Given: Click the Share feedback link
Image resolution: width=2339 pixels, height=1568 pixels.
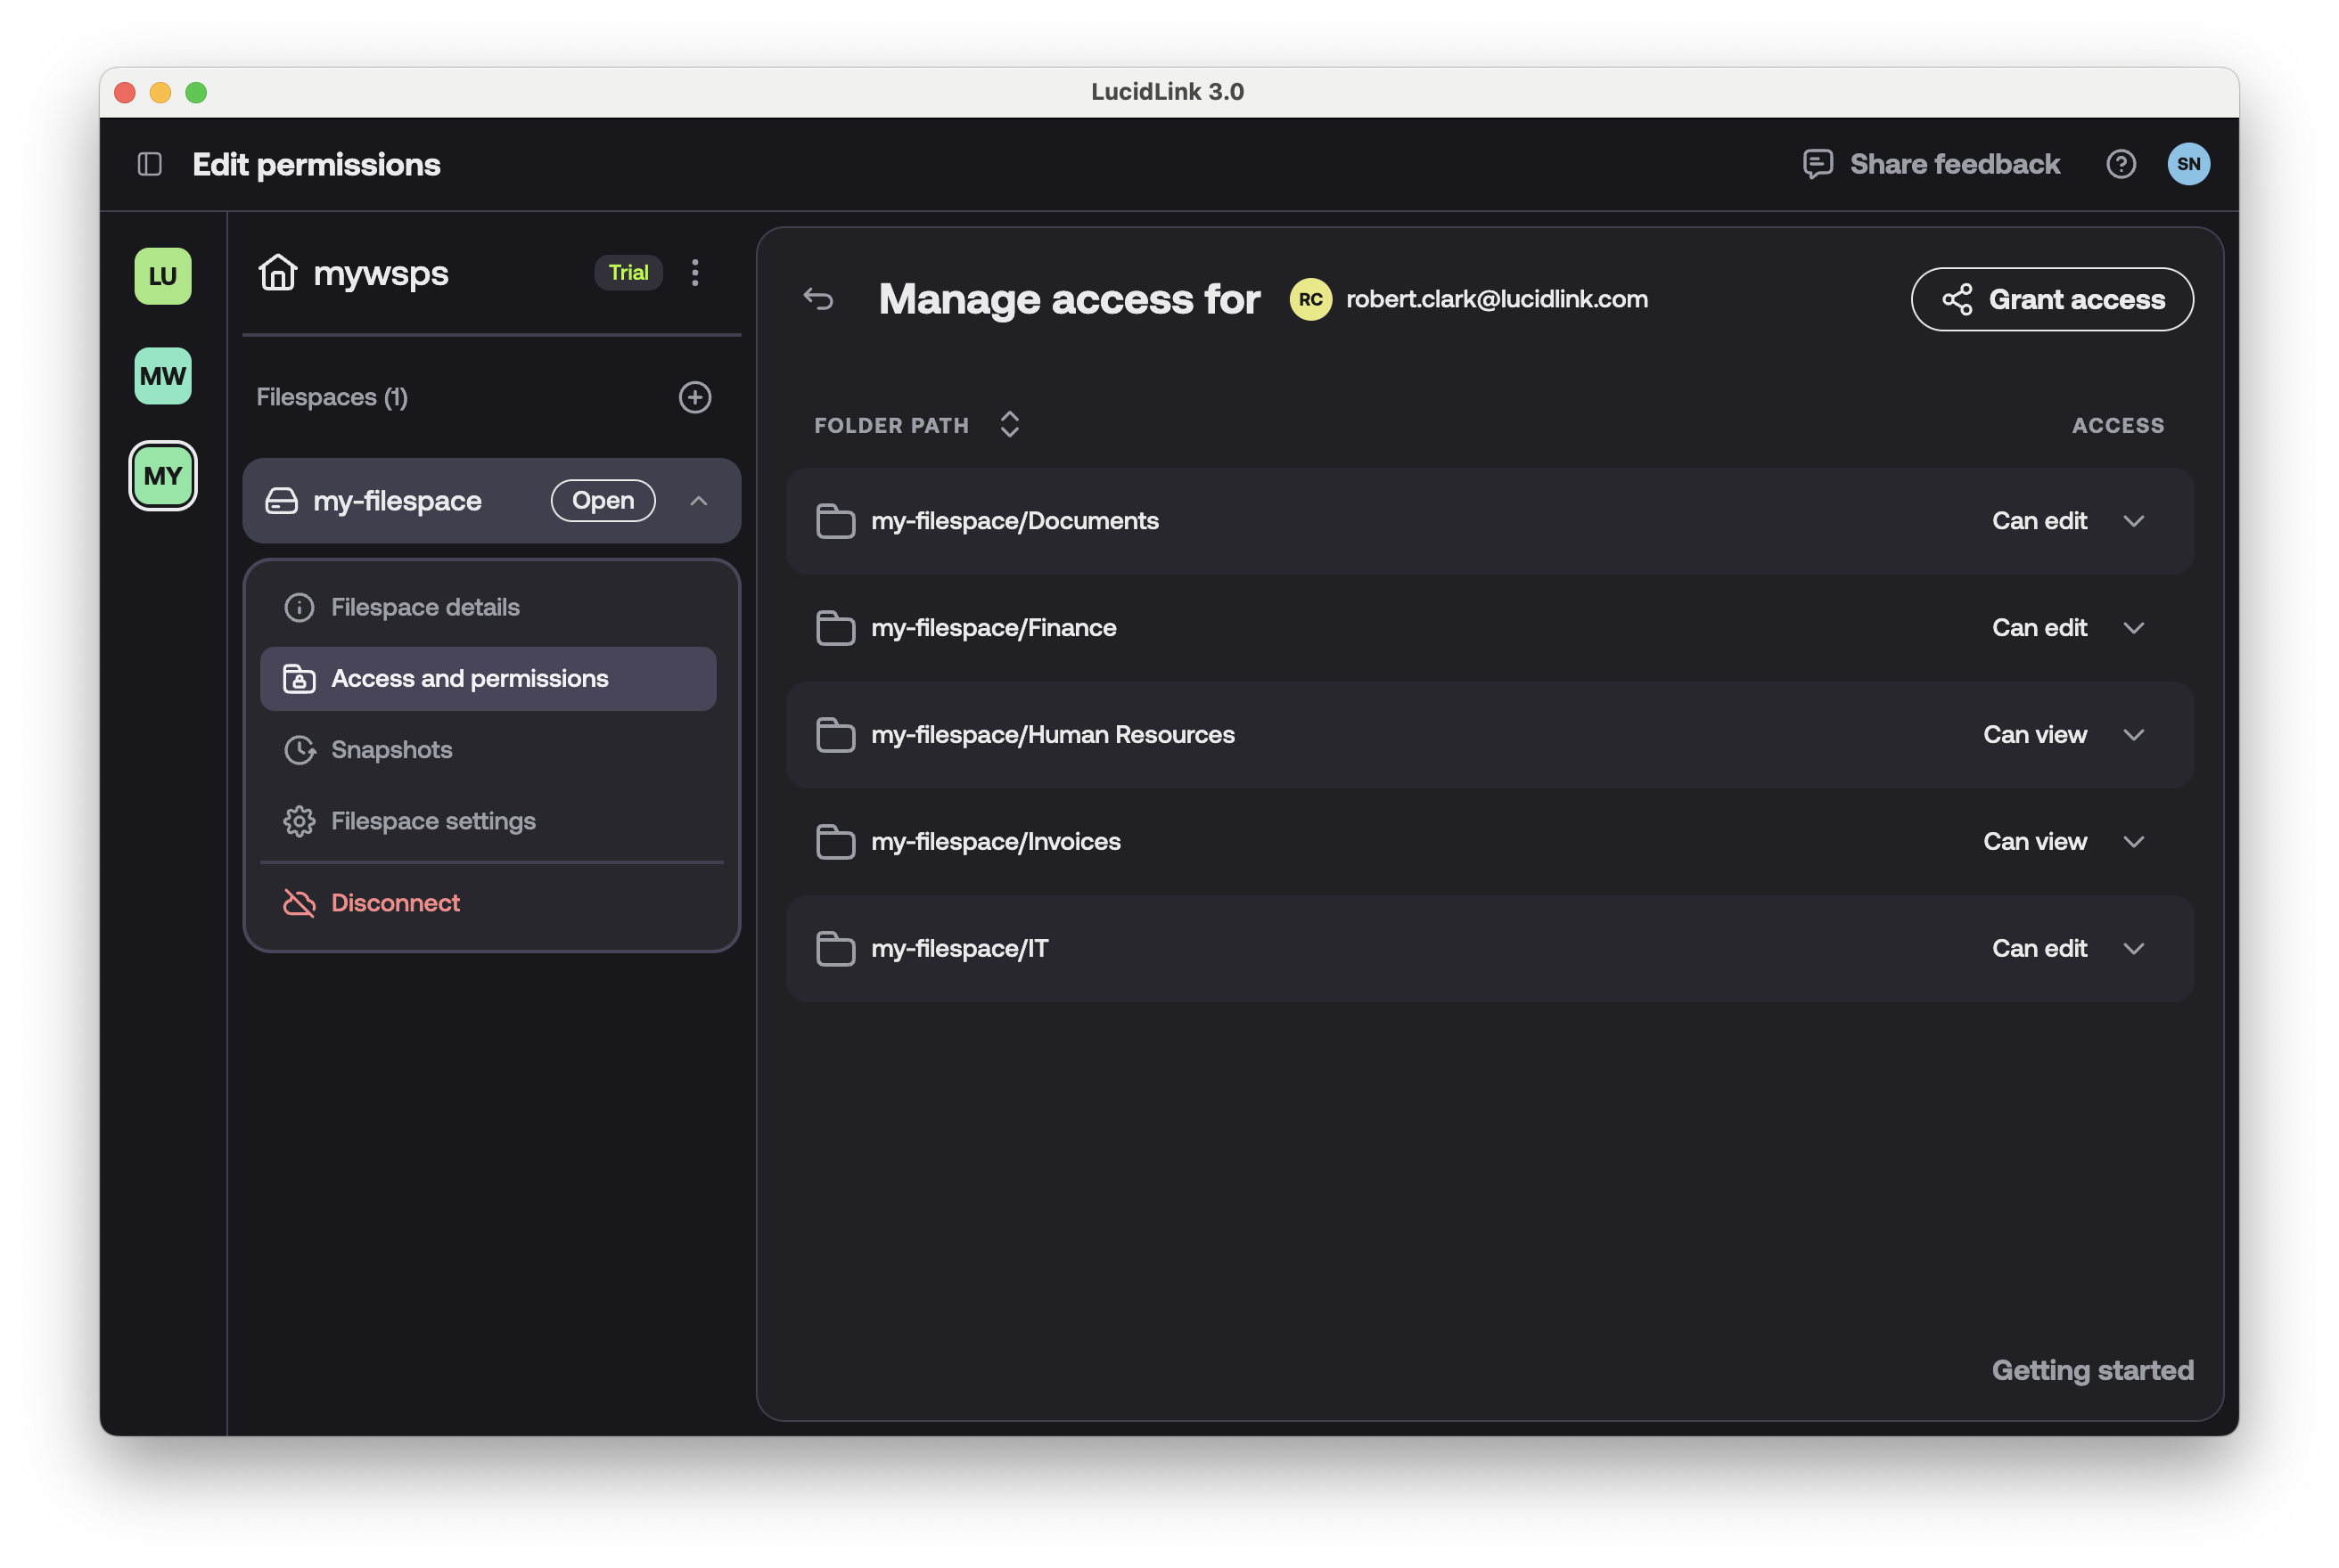Looking at the screenshot, I should (x=1954, y=164).
